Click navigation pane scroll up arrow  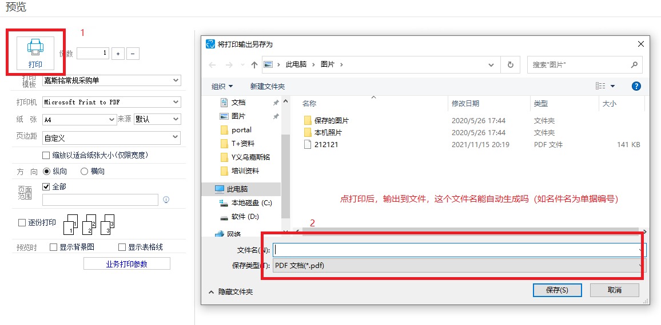tap(286, 101)
